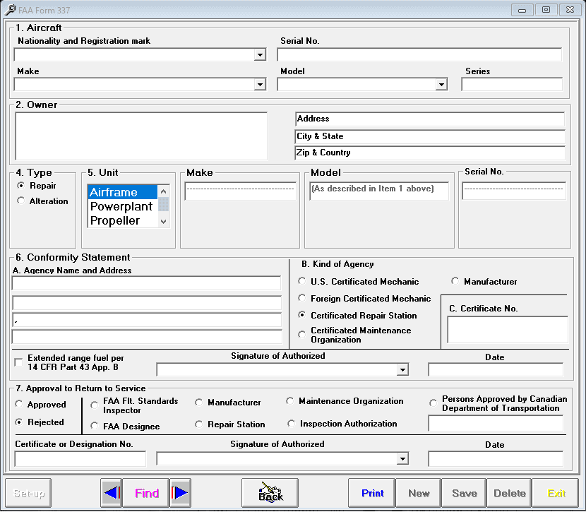Expand Conformity Signature of Authorized dropdown
Viewport: 586px width, 512px height.
point(402,369)
